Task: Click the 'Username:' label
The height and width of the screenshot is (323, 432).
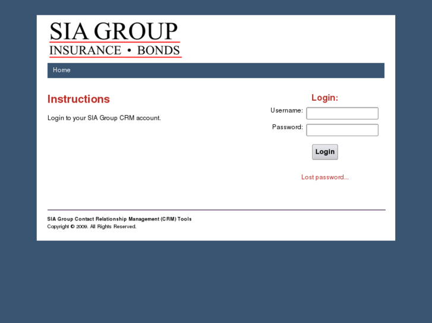Action: [x=286, y=110]
